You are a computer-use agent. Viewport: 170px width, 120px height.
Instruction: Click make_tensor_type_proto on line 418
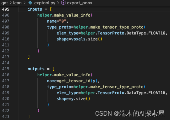click(x=117, y=87)
